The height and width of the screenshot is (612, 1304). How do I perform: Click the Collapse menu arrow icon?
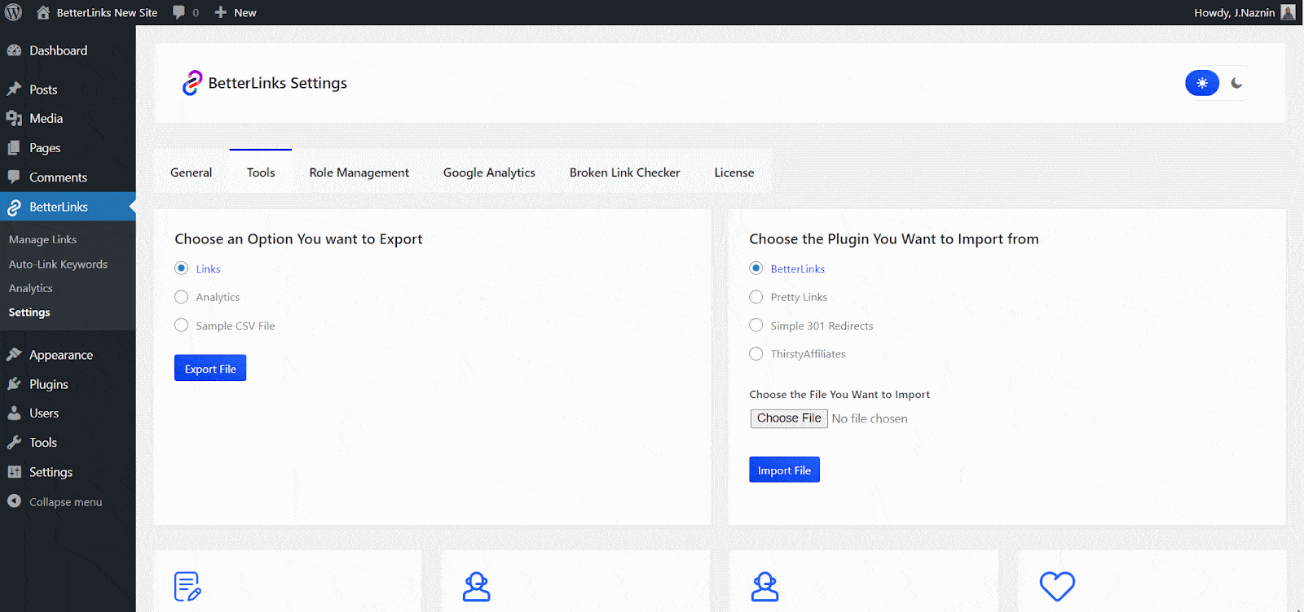14,501
